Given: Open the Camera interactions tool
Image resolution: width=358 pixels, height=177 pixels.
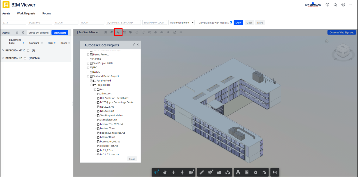Looking at the screenshot, I should [x=191, y=172].
